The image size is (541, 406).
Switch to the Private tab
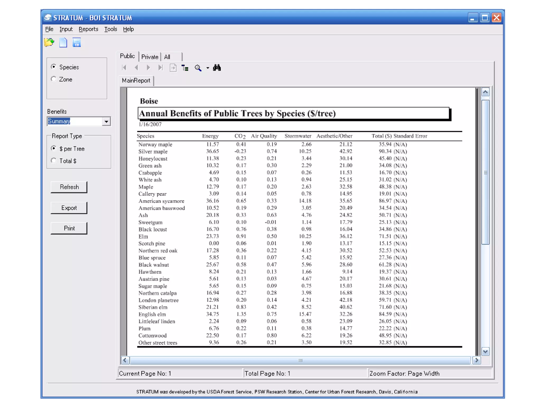click(x=150, y=57)
